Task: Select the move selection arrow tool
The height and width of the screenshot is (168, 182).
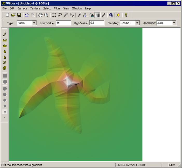Action: point(72,15)
